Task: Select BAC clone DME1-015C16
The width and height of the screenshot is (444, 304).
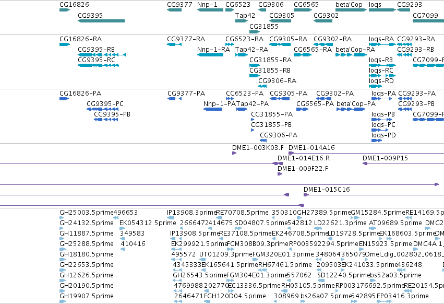Action: click(327, 190)
